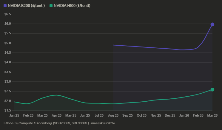
Task: Select the purple B200 endpoint dot
Action: (212, 24)
